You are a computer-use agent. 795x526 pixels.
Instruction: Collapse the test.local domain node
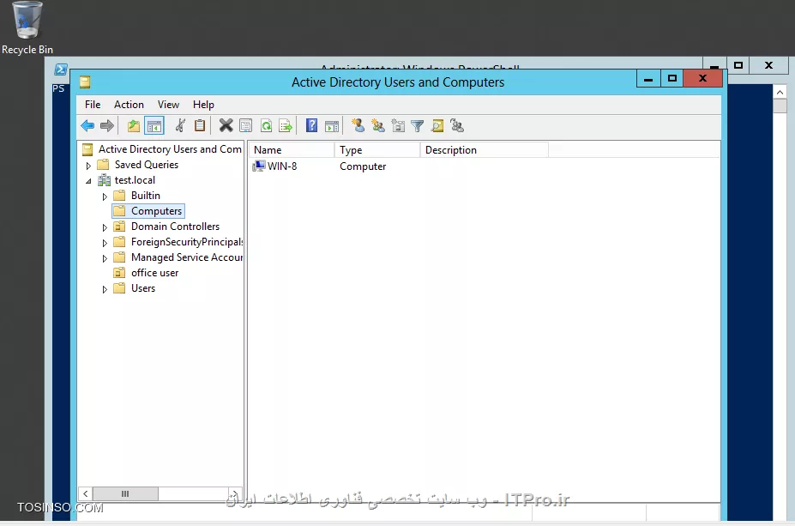(88, 180)
